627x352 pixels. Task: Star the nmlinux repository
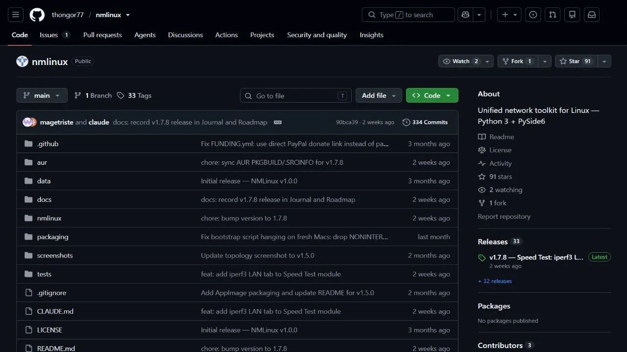576,61
